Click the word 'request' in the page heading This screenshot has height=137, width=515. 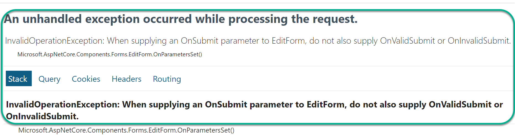tap(335, 20)
